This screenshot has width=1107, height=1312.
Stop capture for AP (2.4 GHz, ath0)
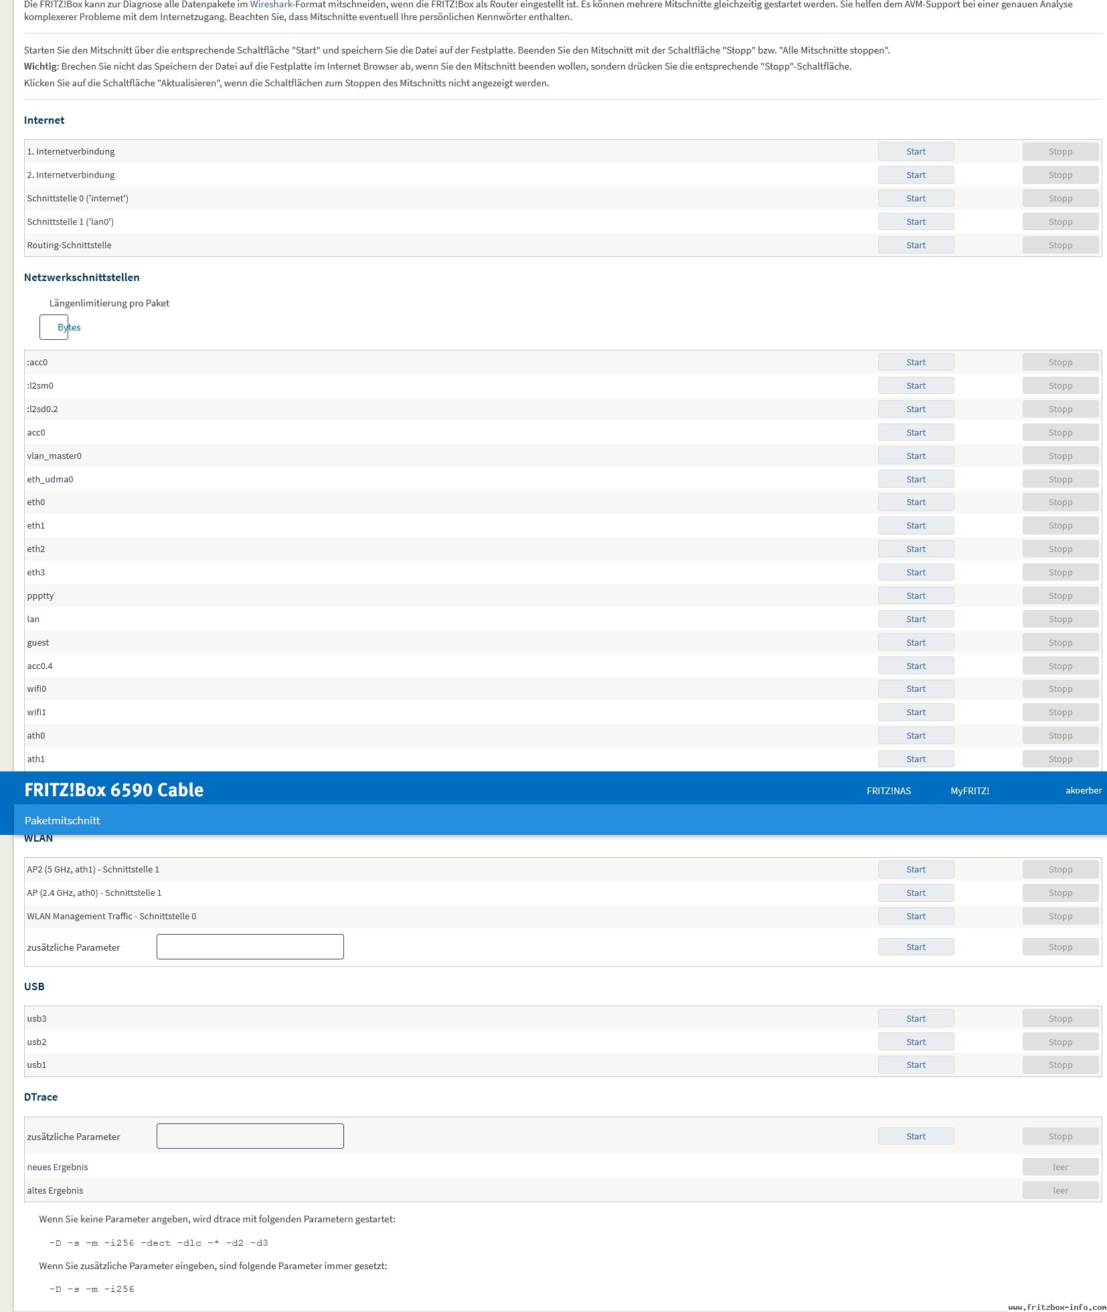pyautogui.click(x=1060, y=893)
